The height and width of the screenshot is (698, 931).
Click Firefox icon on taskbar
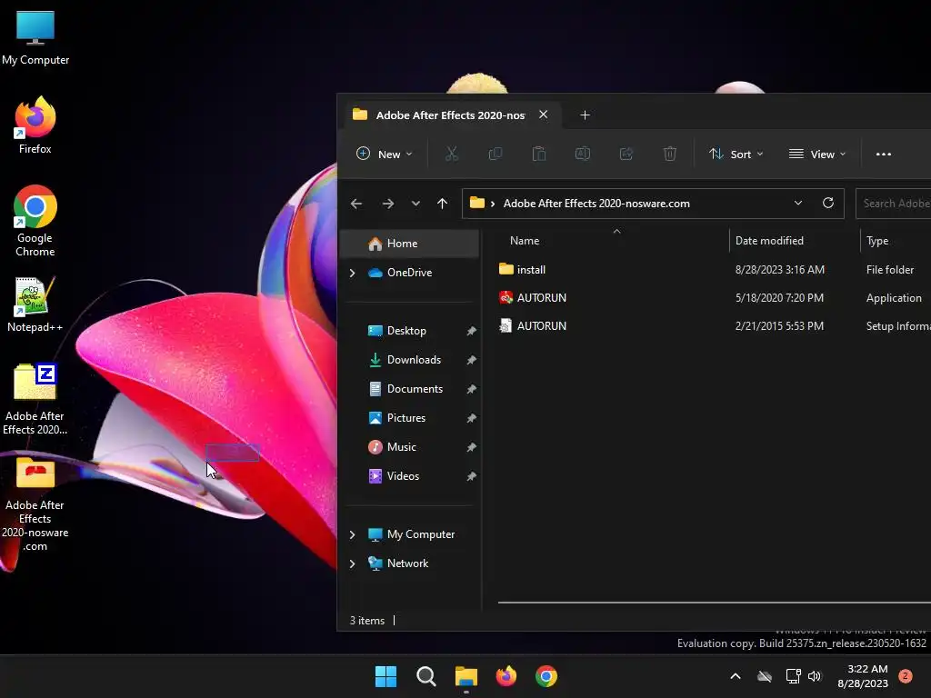pyautogui.click(x=506, y=676)
